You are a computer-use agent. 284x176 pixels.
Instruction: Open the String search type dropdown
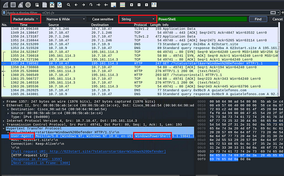click(138, 19)
